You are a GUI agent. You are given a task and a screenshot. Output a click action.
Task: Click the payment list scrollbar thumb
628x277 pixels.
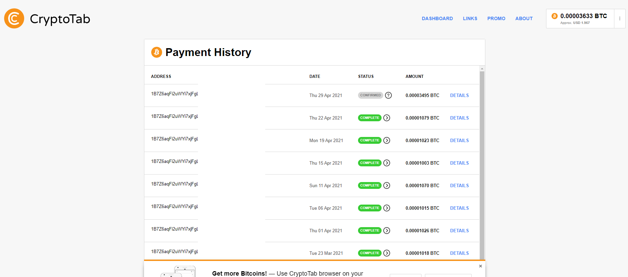(482, 166)
